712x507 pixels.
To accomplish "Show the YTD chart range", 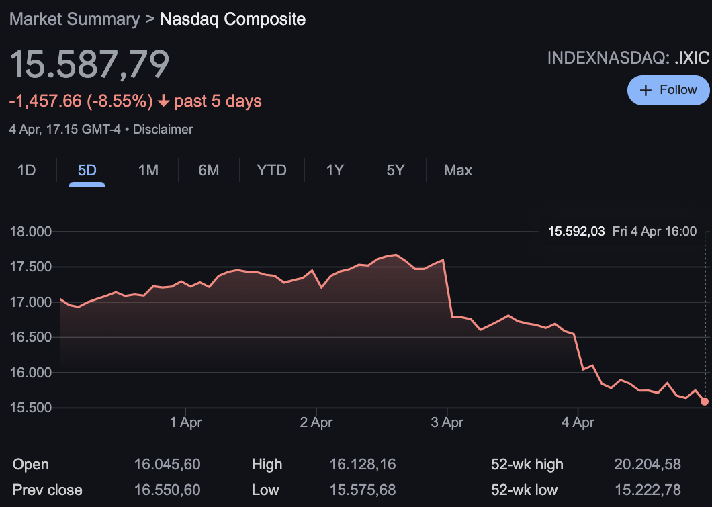I will (x=271, y=171).
